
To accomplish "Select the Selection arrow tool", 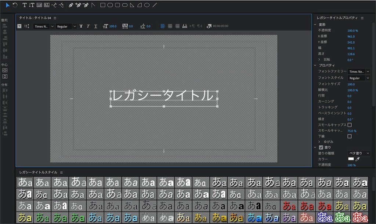I will (x=7, y=5).
